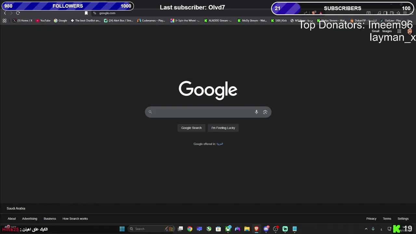The image size is (416, 234).
Task: Open search by image camera icon
Action: (265, 112)
